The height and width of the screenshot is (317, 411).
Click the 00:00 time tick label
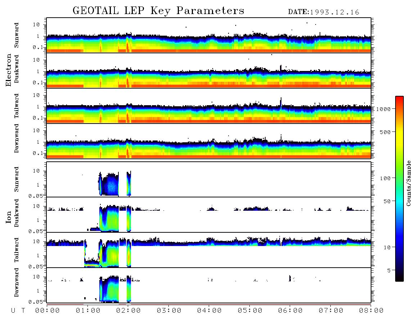48,311
